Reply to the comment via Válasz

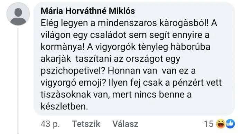point(125,124)
